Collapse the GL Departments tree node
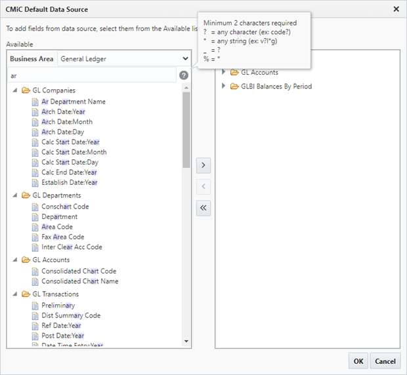The height and width of the screenshot is (375, 407). coord(15,195)
